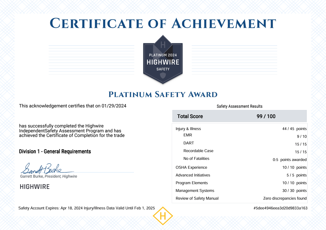Select the certificate hash ID text
The height and width of the screenshot is (230, 326).
280,208
